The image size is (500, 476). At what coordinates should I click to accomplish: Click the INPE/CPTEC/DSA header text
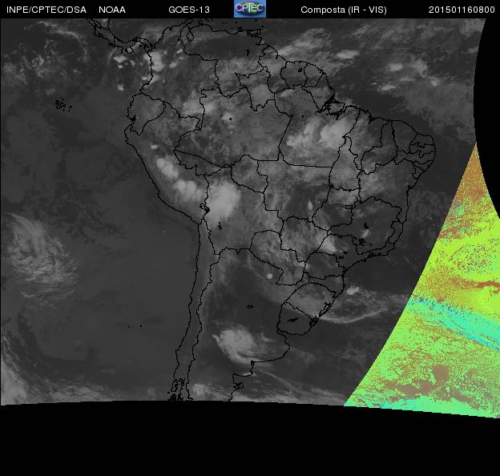[46, 10]
